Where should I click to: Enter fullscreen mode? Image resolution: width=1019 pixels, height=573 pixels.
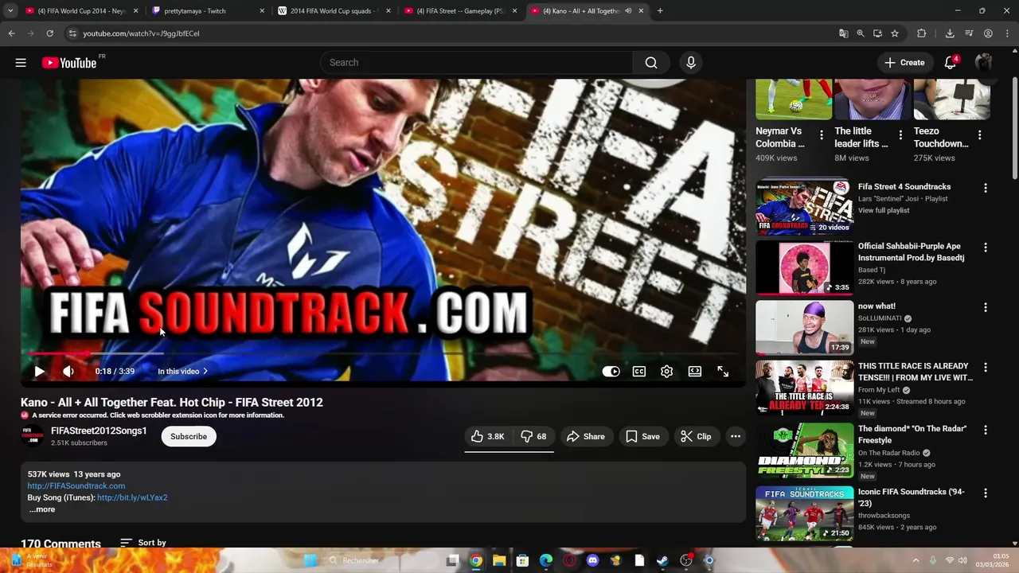coord(723,372)
